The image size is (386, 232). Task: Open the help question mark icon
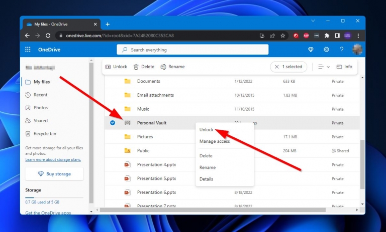pos(342,50)
